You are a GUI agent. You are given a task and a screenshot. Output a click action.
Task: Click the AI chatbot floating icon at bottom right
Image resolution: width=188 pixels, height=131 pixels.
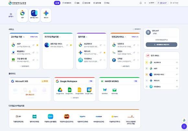pyautogui.click(x=184, y=120)
